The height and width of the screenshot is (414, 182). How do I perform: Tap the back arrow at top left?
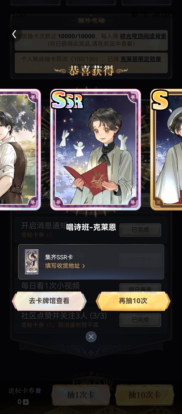coord(14,34)
